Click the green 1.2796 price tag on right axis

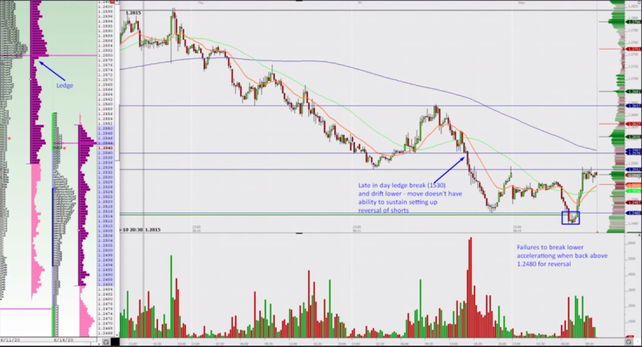(634, 22)
